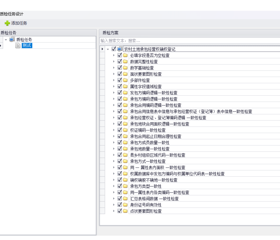
Task: Expand 同一属性表内面积一致性检查 node
Action: click(114, 167)
